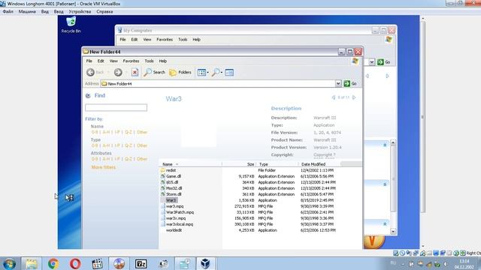Click the Game.dll file icon
Screen dimensions: 481x270
pos(163,176)
